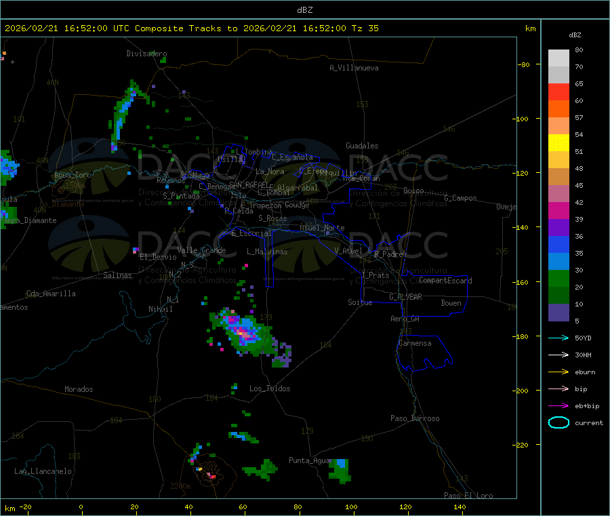The width and height of the screenshot is (610, 516).
Task: Click the white 30HM arrow in legend
Action: point(558,355)
